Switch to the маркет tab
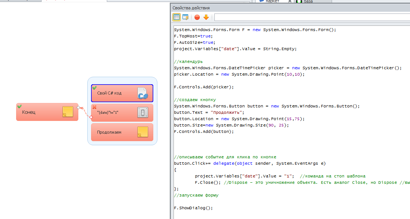Image resolution: width=410 pixels, height=219 pixels. 272,1
